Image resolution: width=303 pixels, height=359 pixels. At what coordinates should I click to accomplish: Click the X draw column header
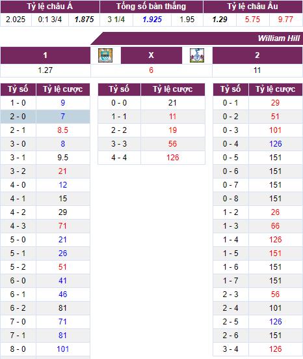click(151, 55)
